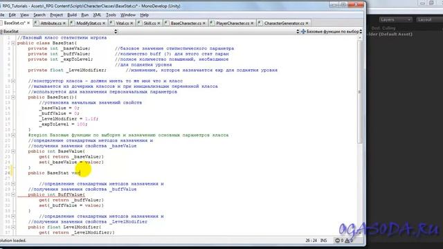
Task: Place cursor in 'public BaseStat var' line
Action: pos(54,173)
